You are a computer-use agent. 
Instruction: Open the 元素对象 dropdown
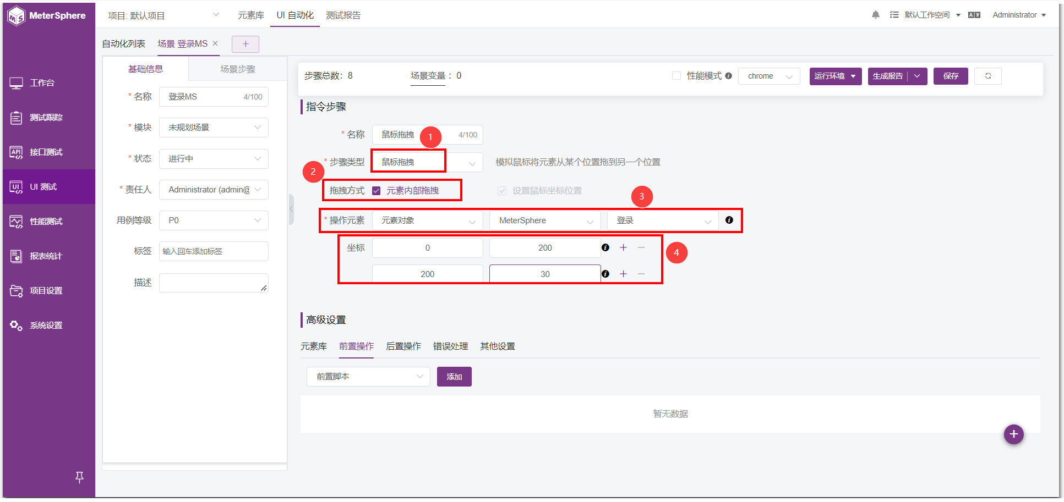pyautogui.click(x=428, y=220)
